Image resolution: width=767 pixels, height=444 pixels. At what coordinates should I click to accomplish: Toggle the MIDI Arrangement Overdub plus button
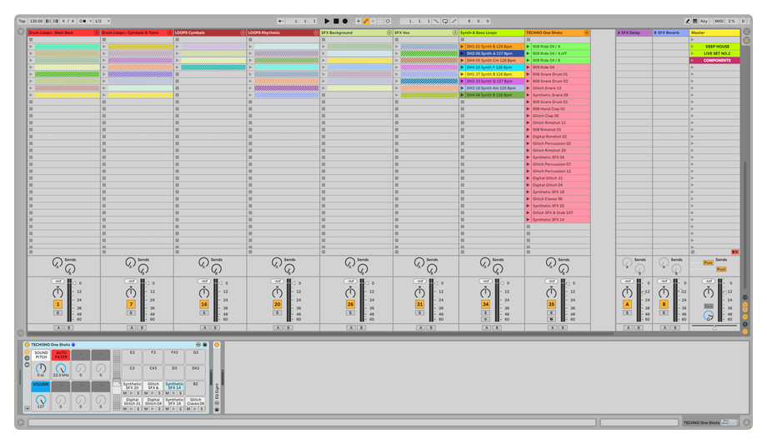[358, 21]
